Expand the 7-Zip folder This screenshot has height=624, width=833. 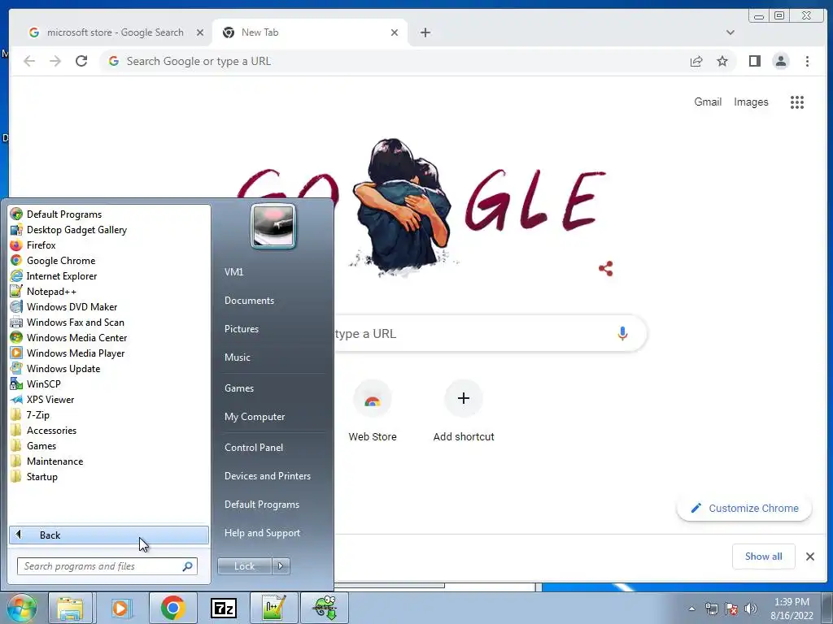click(30, 415)
